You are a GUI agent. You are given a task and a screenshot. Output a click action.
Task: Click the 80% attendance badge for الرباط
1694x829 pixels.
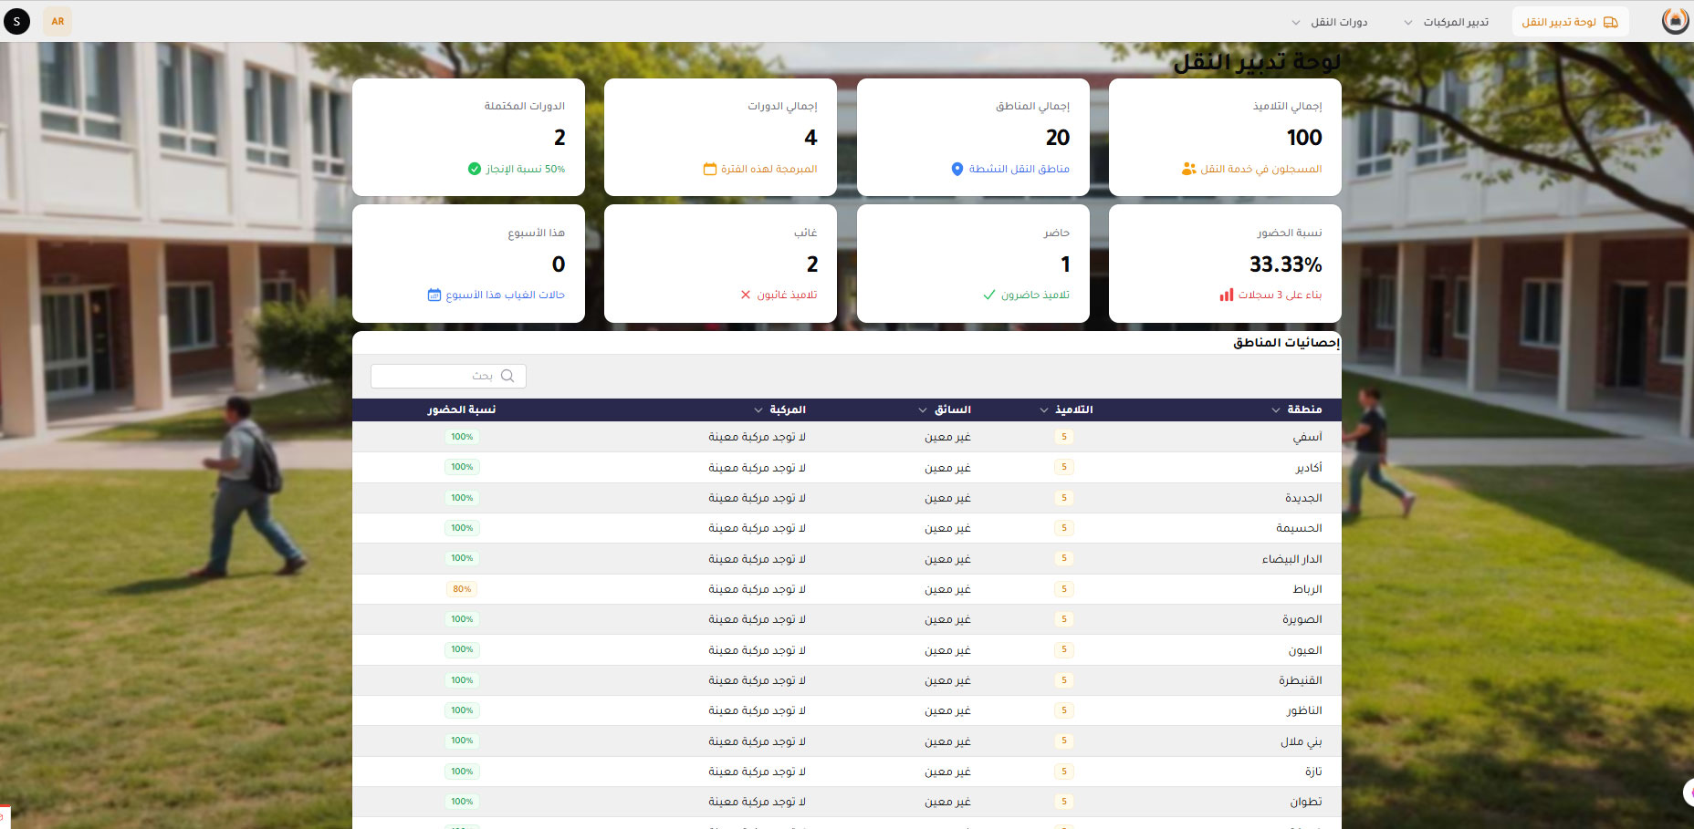pyautogui.click(x=462, y=589)
